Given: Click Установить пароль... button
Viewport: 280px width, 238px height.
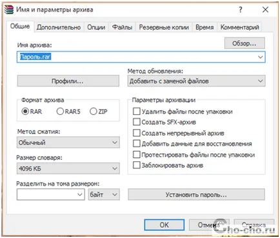Looking at the screenshot, I should pos(196,195).
